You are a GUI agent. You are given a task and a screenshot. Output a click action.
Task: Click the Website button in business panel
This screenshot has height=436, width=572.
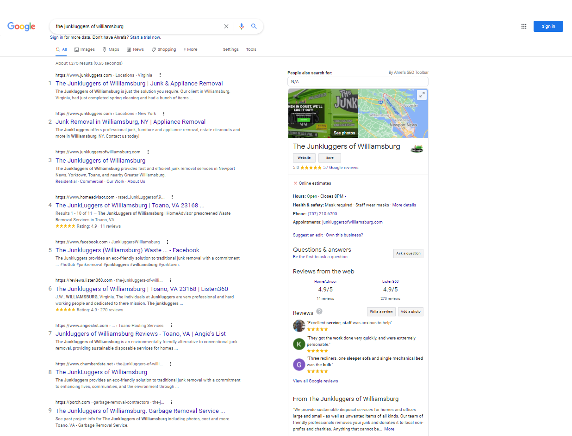(304, 158)
